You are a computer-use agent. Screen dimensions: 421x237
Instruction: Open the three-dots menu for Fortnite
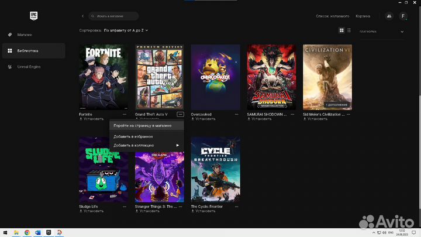(x=125, y=115)
